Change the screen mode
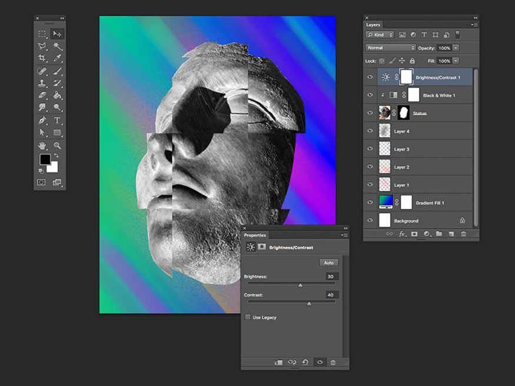Screen dimensions: 515x386 click(57, 182)
